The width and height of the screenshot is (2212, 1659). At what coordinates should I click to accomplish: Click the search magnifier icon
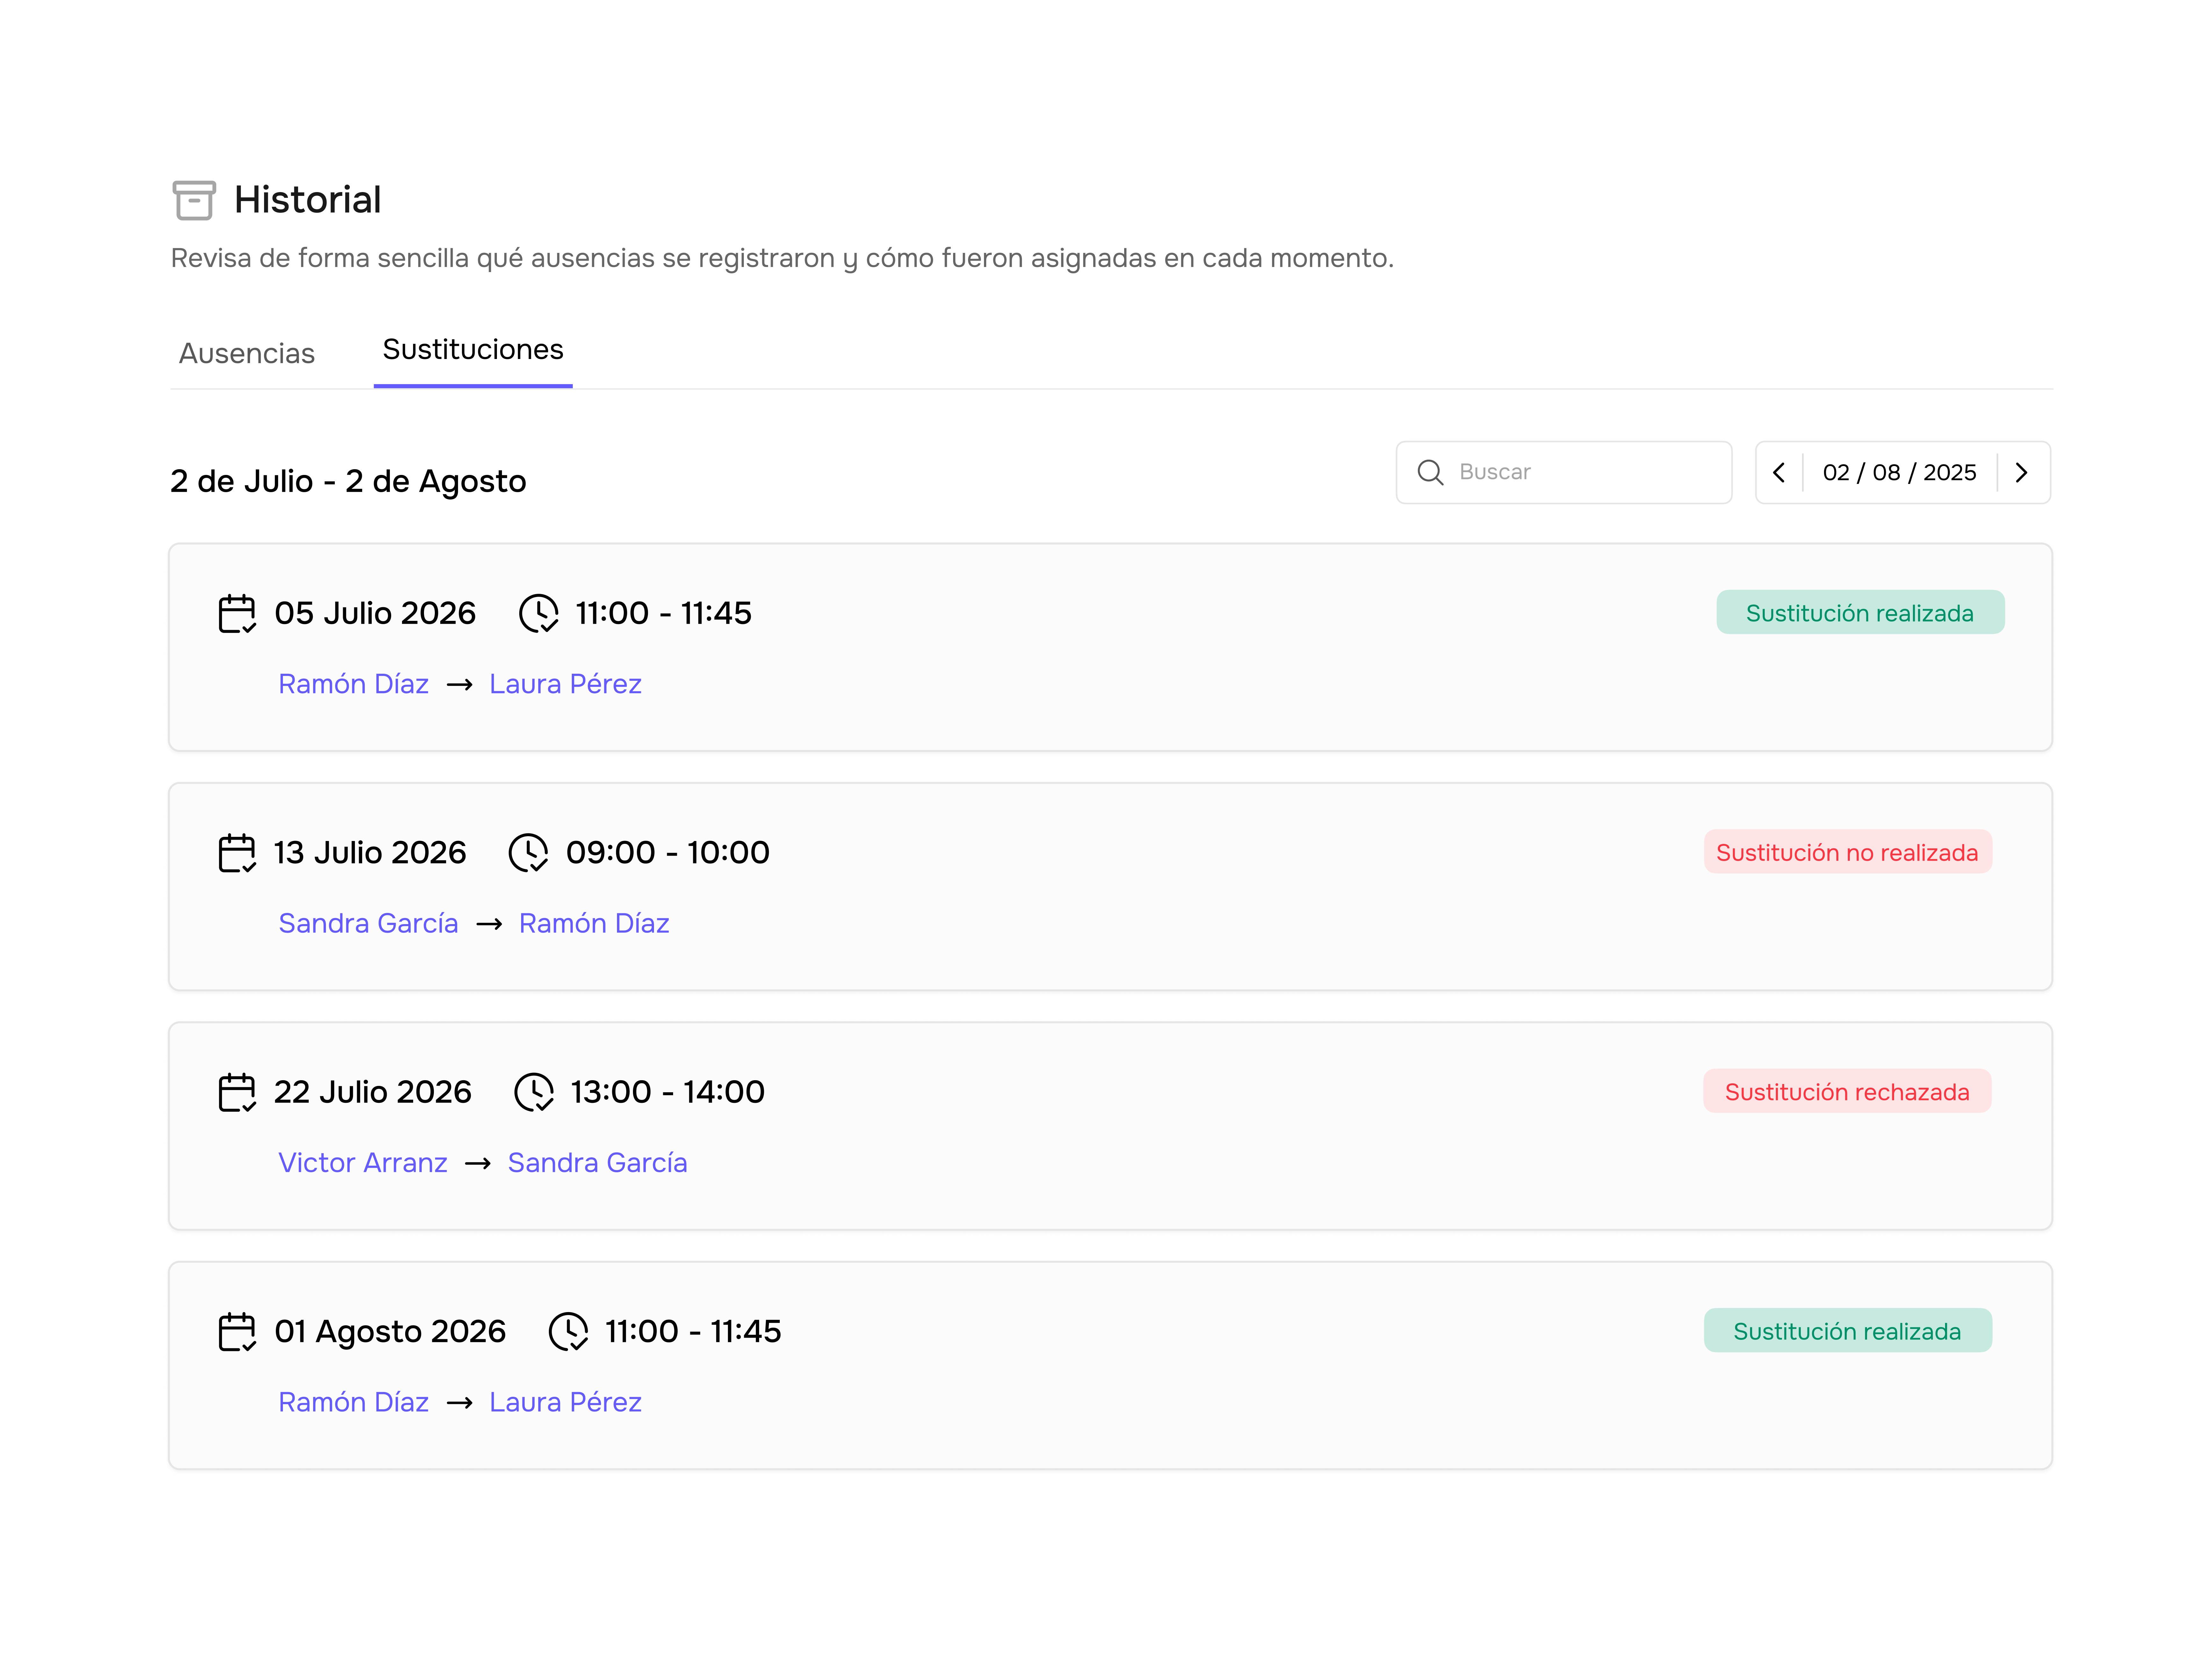[x=1430, y=472]
